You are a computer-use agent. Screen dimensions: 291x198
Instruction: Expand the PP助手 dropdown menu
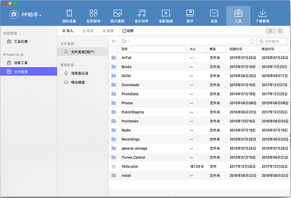click(40, 16)
